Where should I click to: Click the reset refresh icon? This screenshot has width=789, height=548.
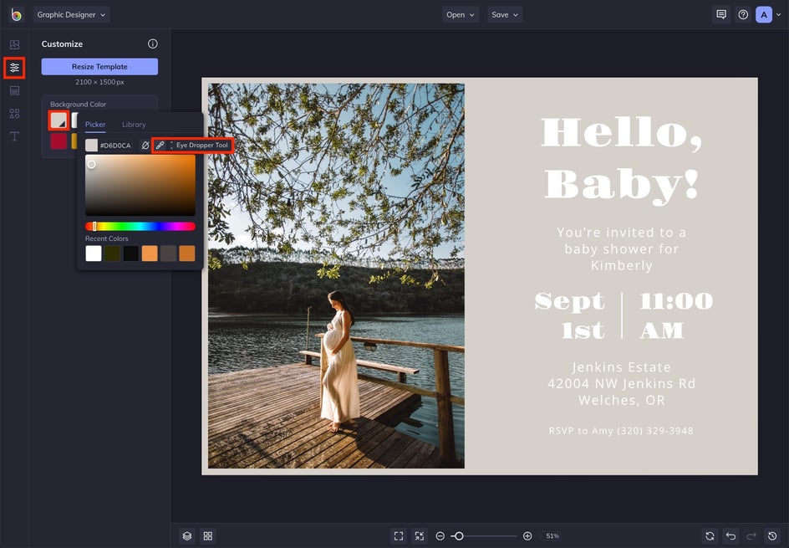coord(710,536)
